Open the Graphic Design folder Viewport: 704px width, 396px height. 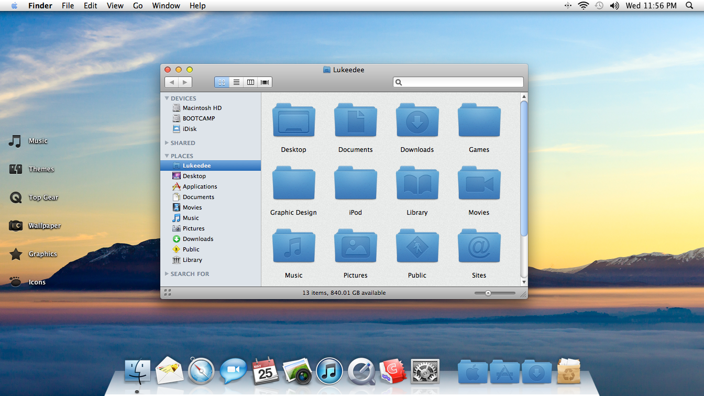[293, 183]
